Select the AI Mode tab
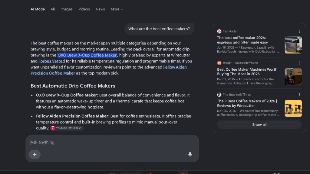Viewport: 310px width, 174px height. (x=38, y=9)
